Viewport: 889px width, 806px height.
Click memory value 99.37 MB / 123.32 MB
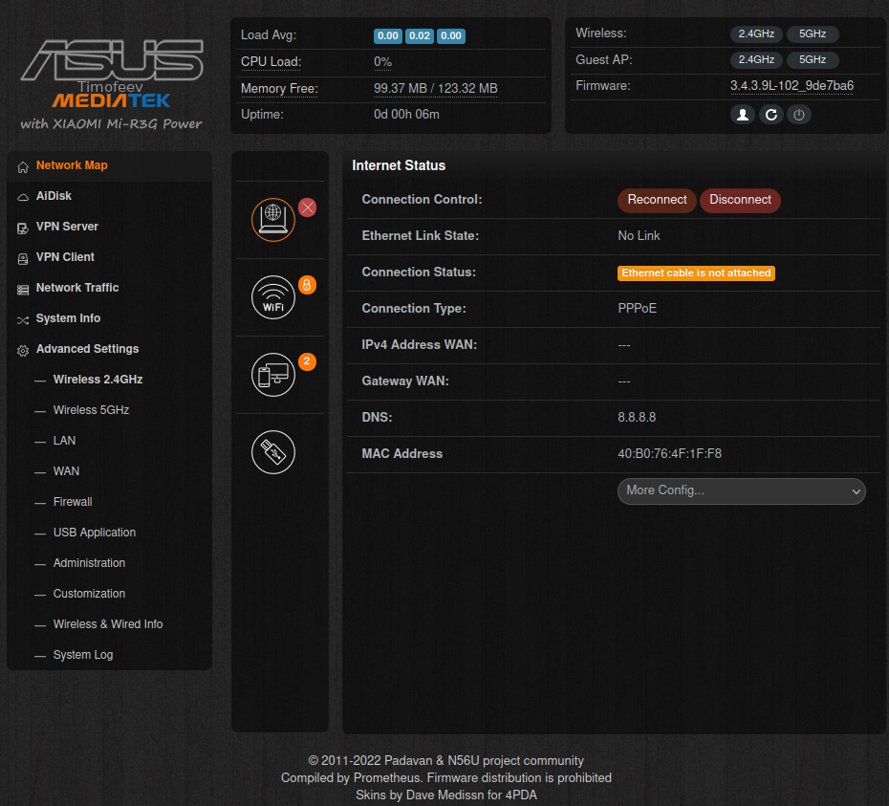pos(436,89)
